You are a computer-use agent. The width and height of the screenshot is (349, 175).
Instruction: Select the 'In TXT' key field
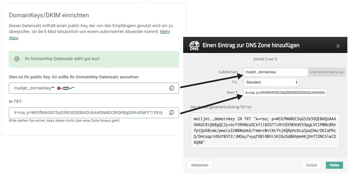coord(94,113)
